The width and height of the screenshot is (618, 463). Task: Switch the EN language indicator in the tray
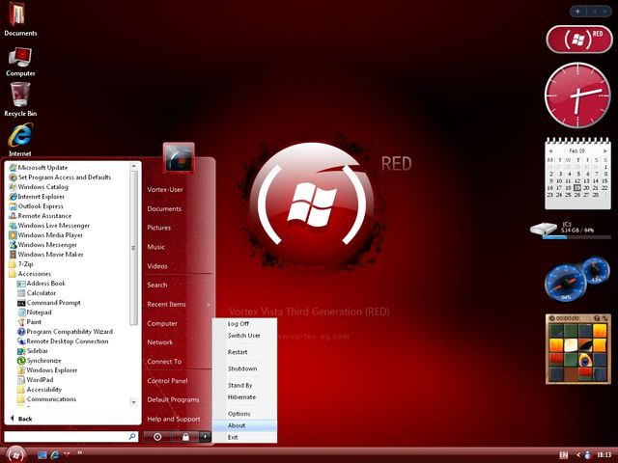tap(563, 454)
